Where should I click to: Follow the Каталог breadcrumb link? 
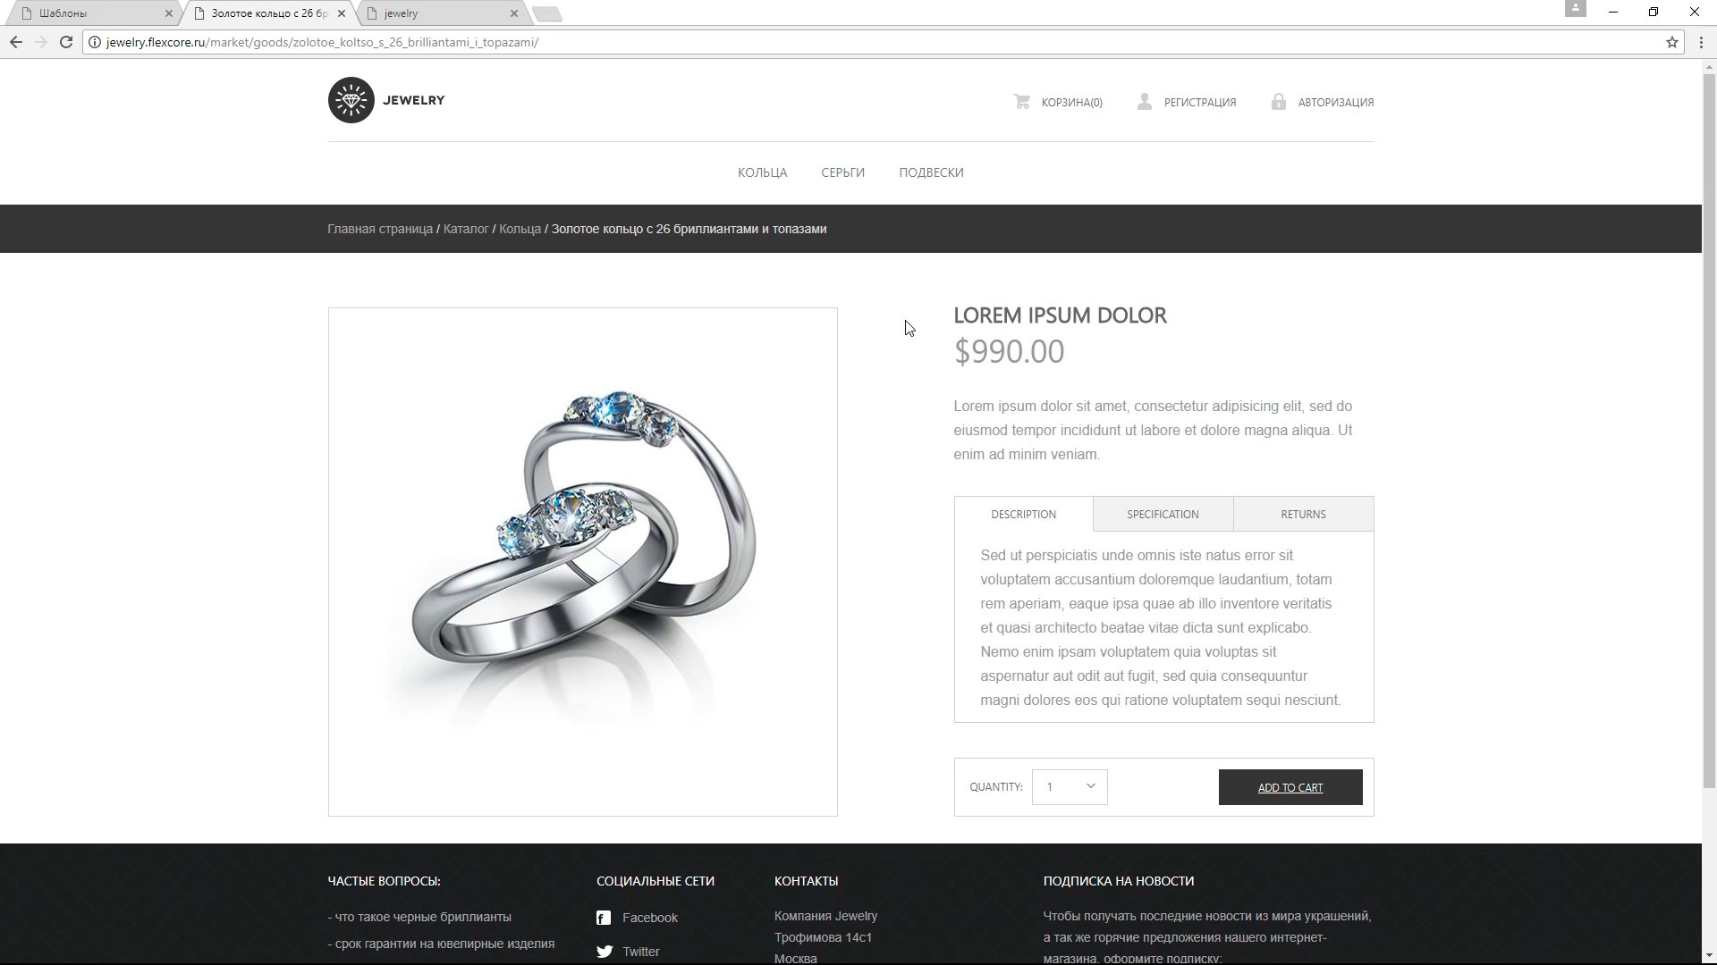tap(466, 229)
